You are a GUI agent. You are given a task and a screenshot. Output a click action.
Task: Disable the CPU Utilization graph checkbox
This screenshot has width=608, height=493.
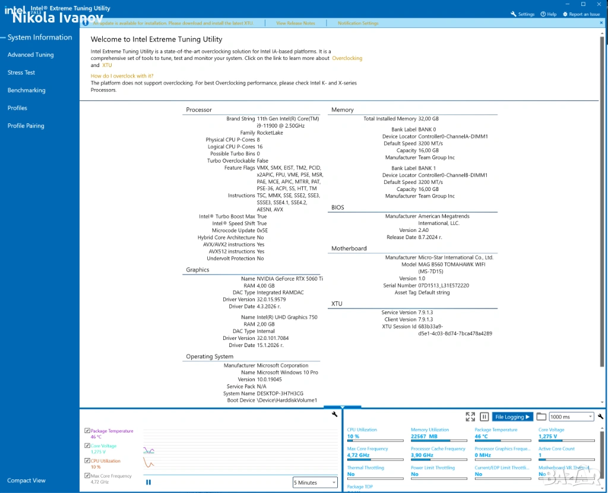(x=87, y=460)
